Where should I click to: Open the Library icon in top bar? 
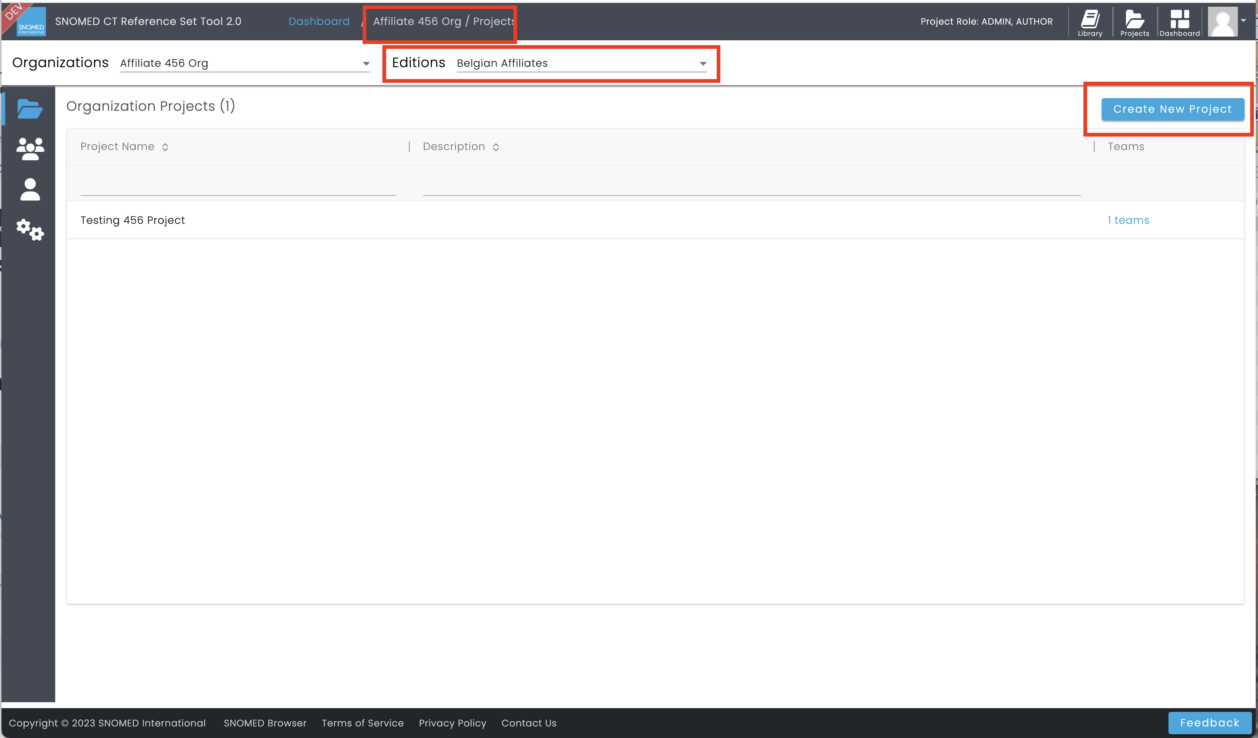(1090, 22)
